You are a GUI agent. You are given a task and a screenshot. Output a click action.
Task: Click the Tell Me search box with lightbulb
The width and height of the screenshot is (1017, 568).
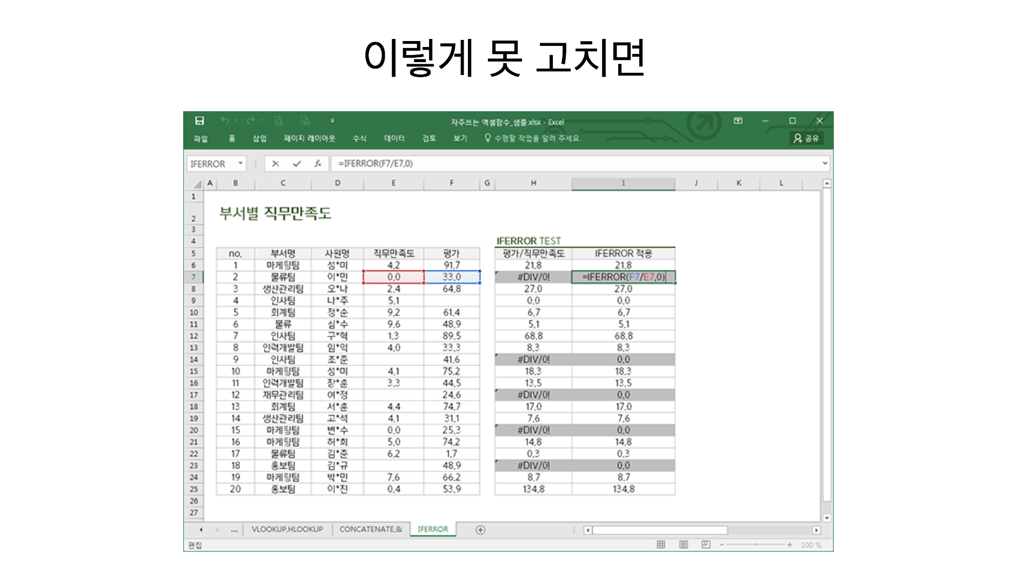[532, 138]
